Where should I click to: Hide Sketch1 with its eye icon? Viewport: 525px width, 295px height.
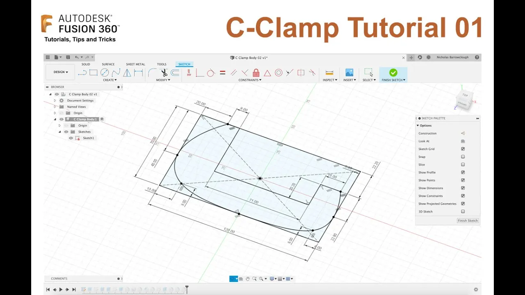coord(71,138)
